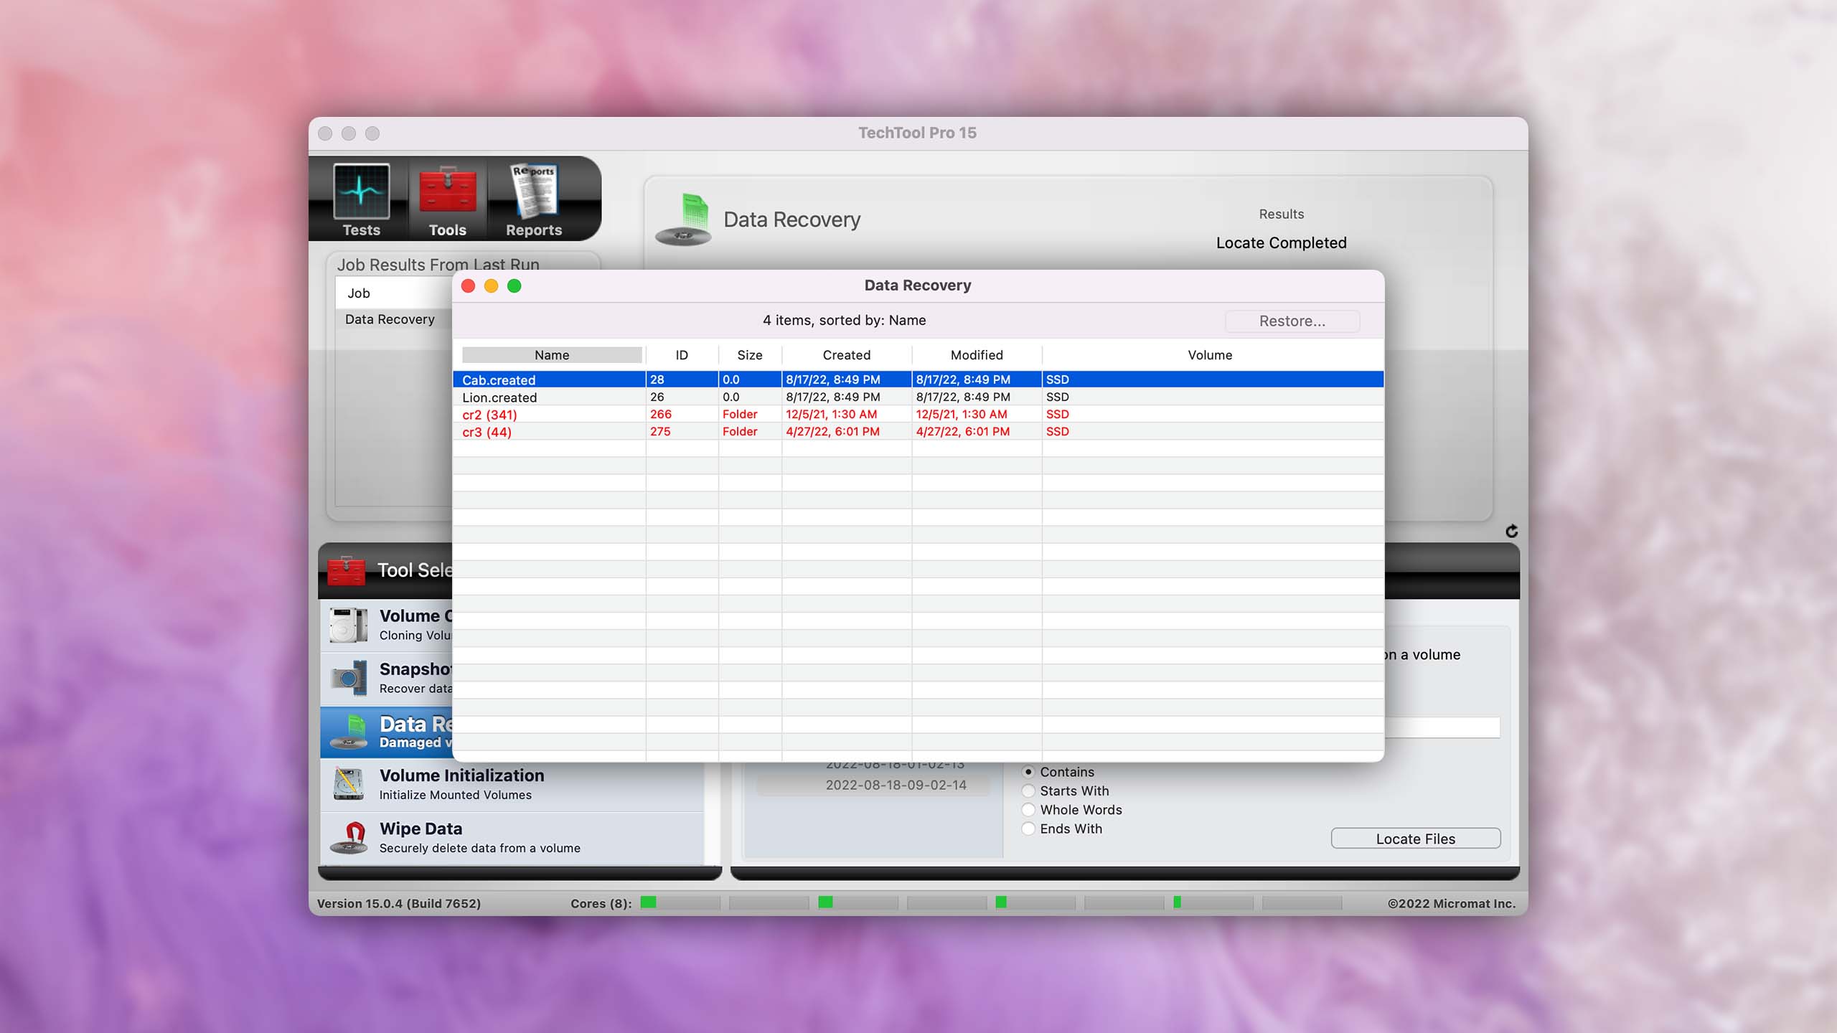Select the cr3 (44) folder row
This screenshot has width=1837, height=1033.
918,431
